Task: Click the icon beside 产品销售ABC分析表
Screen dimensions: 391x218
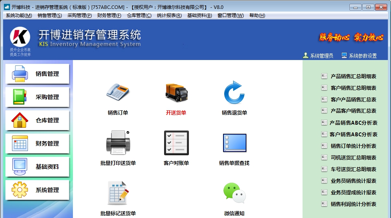Action: click(324, 123)
